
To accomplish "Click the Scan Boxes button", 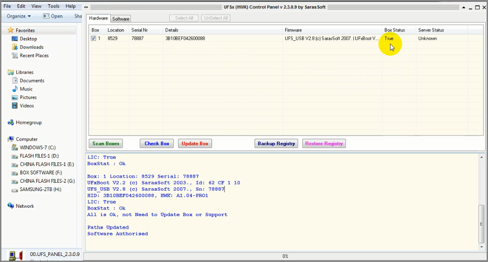I will point(106,143).
